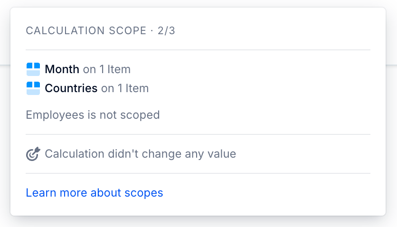Click the word 'Calculation' in status row
The height and width of the screenshot is (227, 397).
click(75, 154)
